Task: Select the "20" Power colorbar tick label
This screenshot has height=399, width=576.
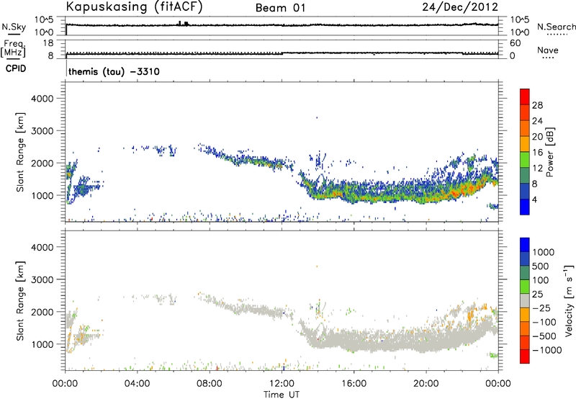Action: click(x=537, y=137)
